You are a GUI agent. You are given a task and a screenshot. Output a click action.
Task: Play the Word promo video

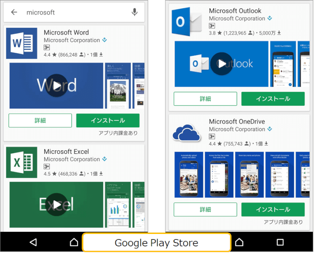click(56, 86)
